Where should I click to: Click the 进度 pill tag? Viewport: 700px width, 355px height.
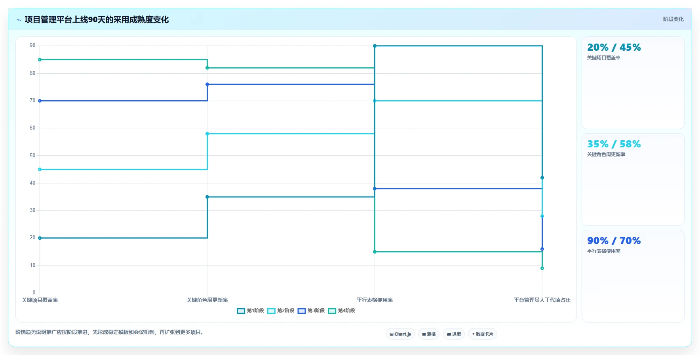(x=454, y=334)
